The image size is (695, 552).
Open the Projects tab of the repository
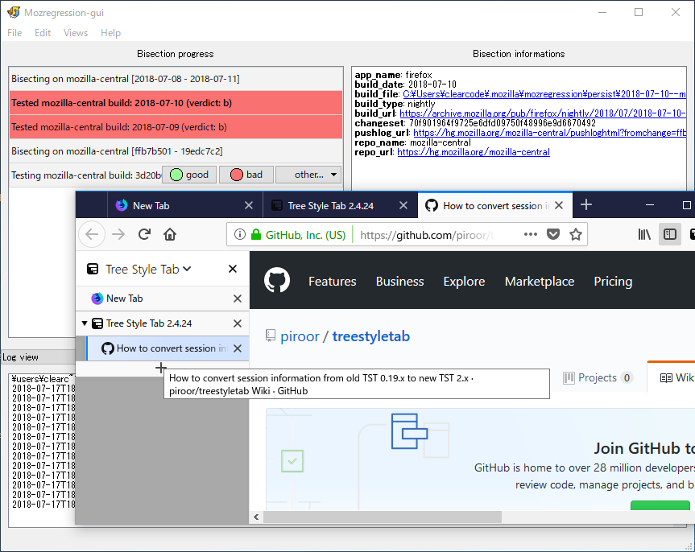coord(597,377)
